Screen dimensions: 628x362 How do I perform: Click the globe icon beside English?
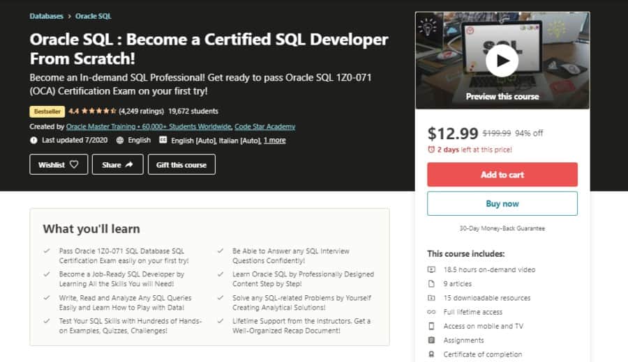120,140
